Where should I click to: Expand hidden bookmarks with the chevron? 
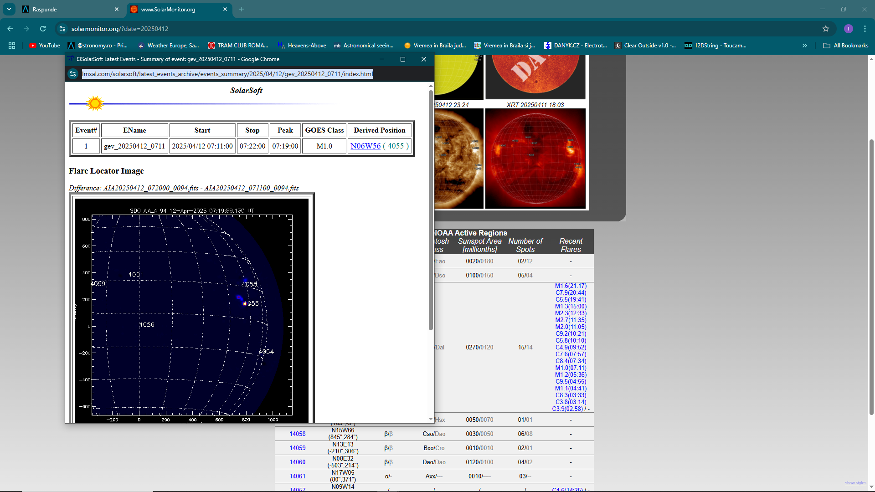805,46
